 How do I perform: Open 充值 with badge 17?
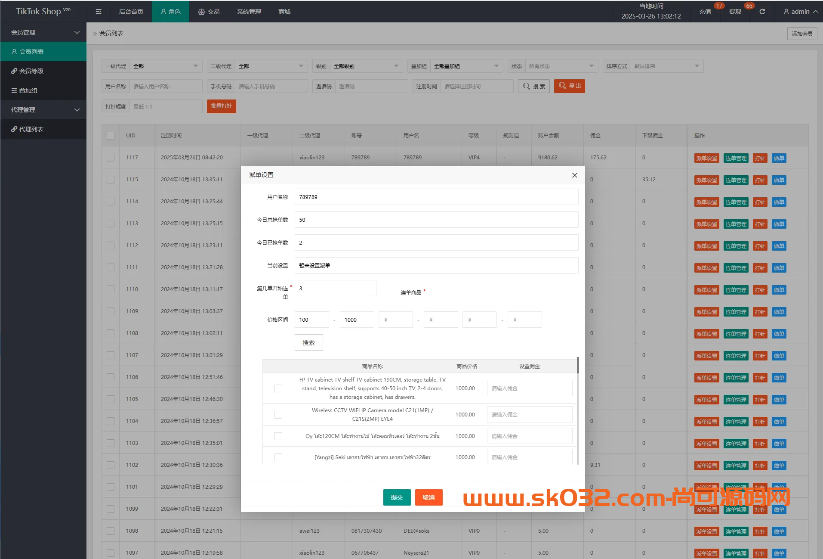(706, 12)
